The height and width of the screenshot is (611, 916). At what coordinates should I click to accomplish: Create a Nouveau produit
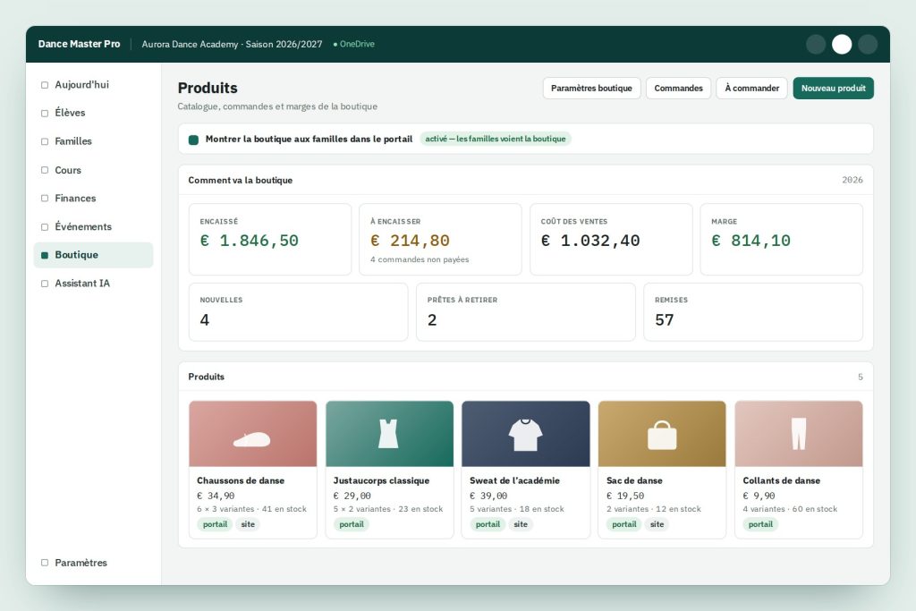(x=833, y=89)
